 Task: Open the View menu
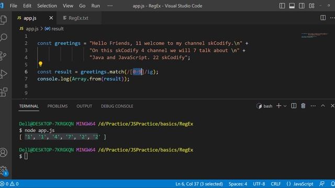(68, 6)
